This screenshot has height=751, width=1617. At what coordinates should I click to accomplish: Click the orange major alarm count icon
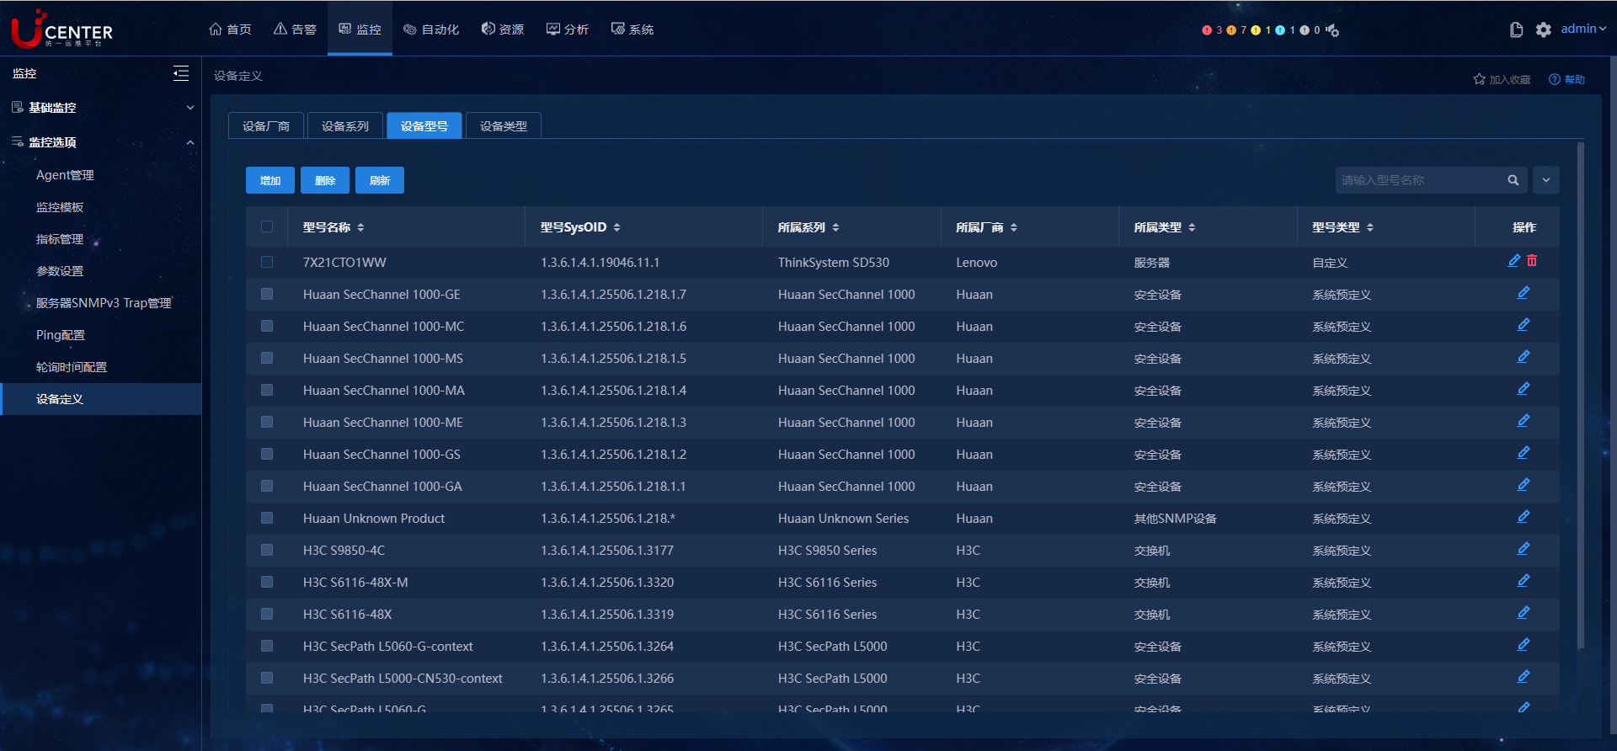coord(1231,30)
